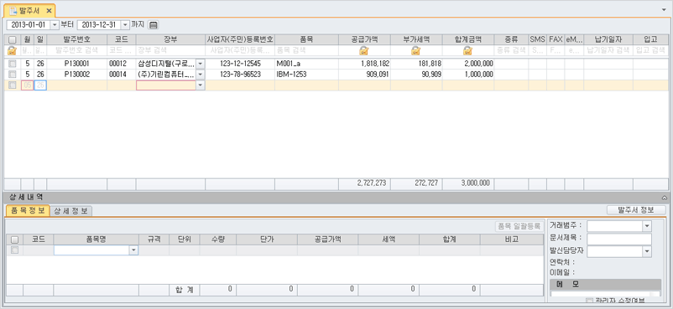Select the cell P130002
The image size is (673, 309).
77,75
